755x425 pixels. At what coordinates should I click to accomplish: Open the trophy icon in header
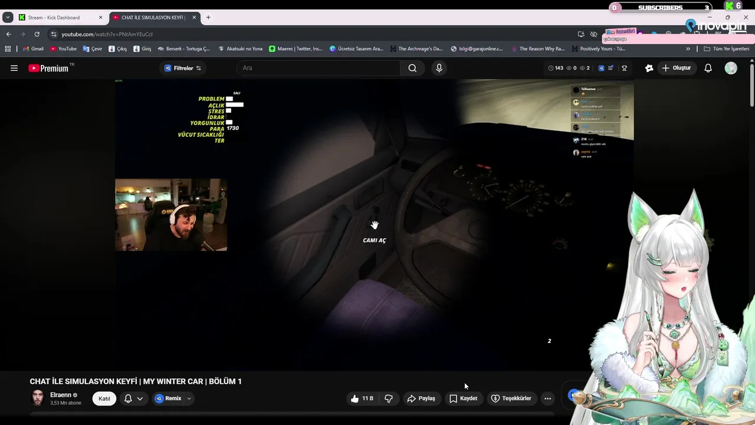624,68
